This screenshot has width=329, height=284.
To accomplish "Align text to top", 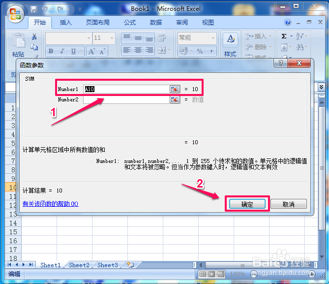I will pyautogui.click(x=127, y=38).
